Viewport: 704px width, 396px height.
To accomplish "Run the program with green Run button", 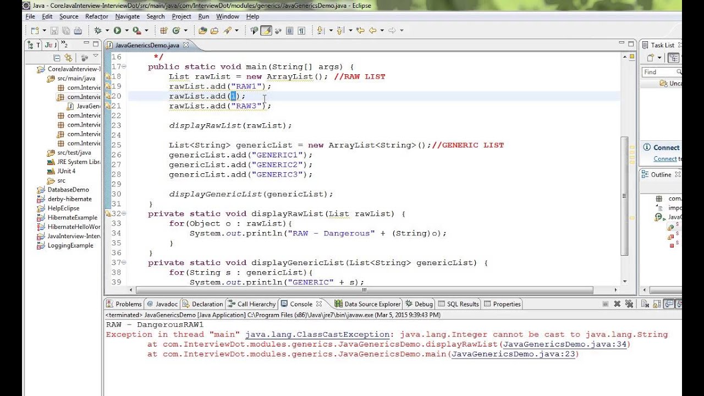I will point(117,31).
